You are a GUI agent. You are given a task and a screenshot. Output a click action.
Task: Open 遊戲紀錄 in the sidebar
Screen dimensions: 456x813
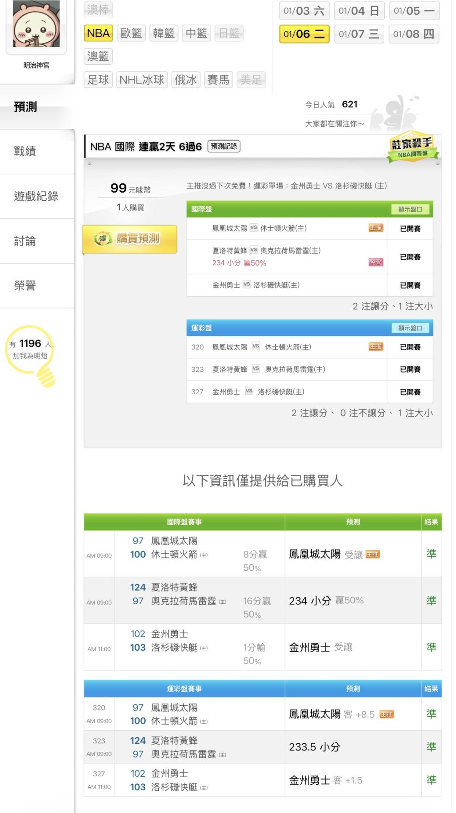[36, 196]
